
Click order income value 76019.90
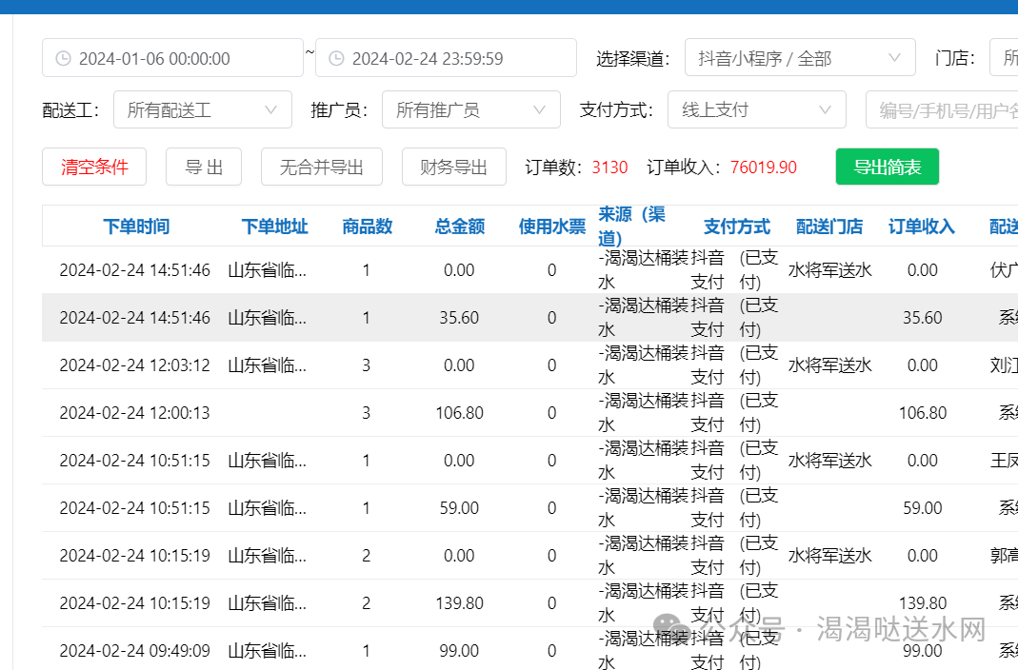[764, 167]
